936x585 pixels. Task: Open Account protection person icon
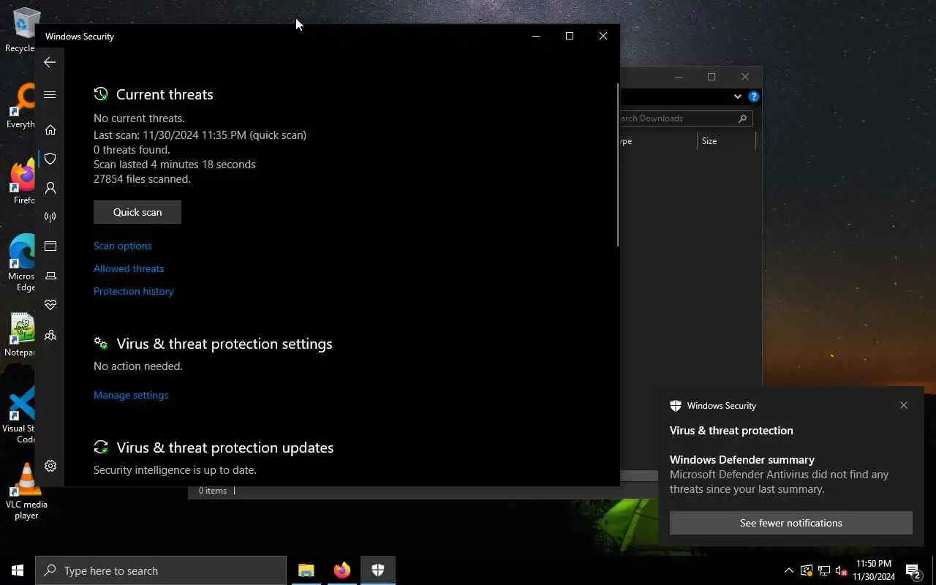click(50, 188)
